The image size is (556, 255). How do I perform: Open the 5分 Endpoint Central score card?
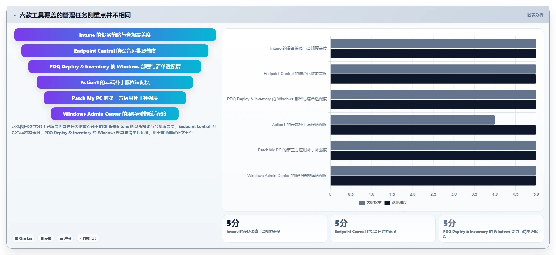click(x=383, y=229)
